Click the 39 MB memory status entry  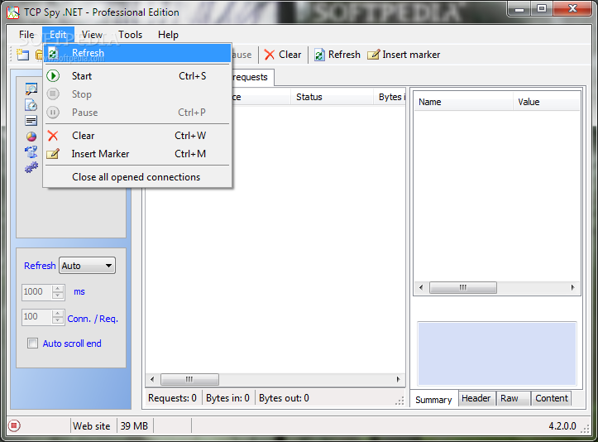[x=134, y=426]
